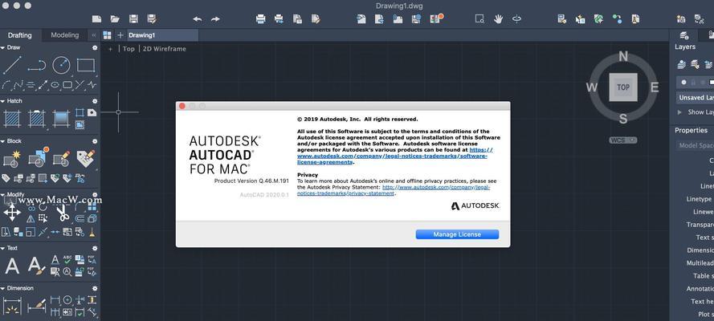Open Text panel settings gear

coord(95,248)
